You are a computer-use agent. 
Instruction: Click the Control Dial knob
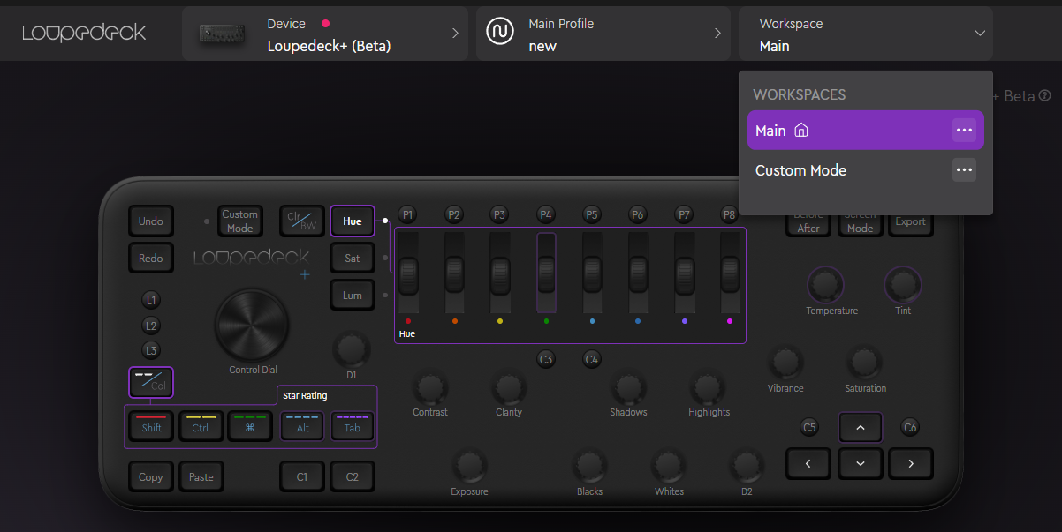pyautogui.click(x=252, y=324)
